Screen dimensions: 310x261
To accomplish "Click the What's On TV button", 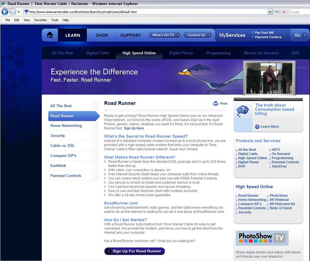I will click(x=165, y=35).
